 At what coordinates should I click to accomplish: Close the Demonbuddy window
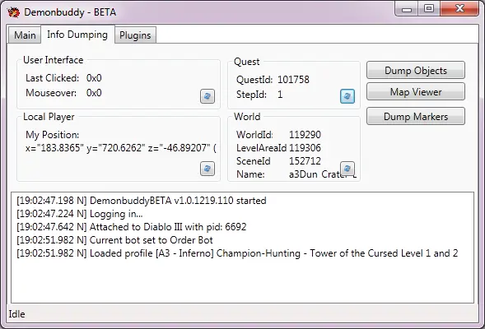(459, 9)
